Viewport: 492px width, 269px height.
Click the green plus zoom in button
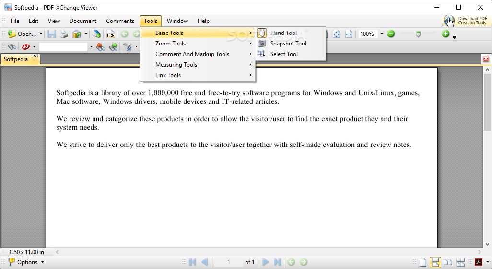pyautogui.click(x=445, y=34)
